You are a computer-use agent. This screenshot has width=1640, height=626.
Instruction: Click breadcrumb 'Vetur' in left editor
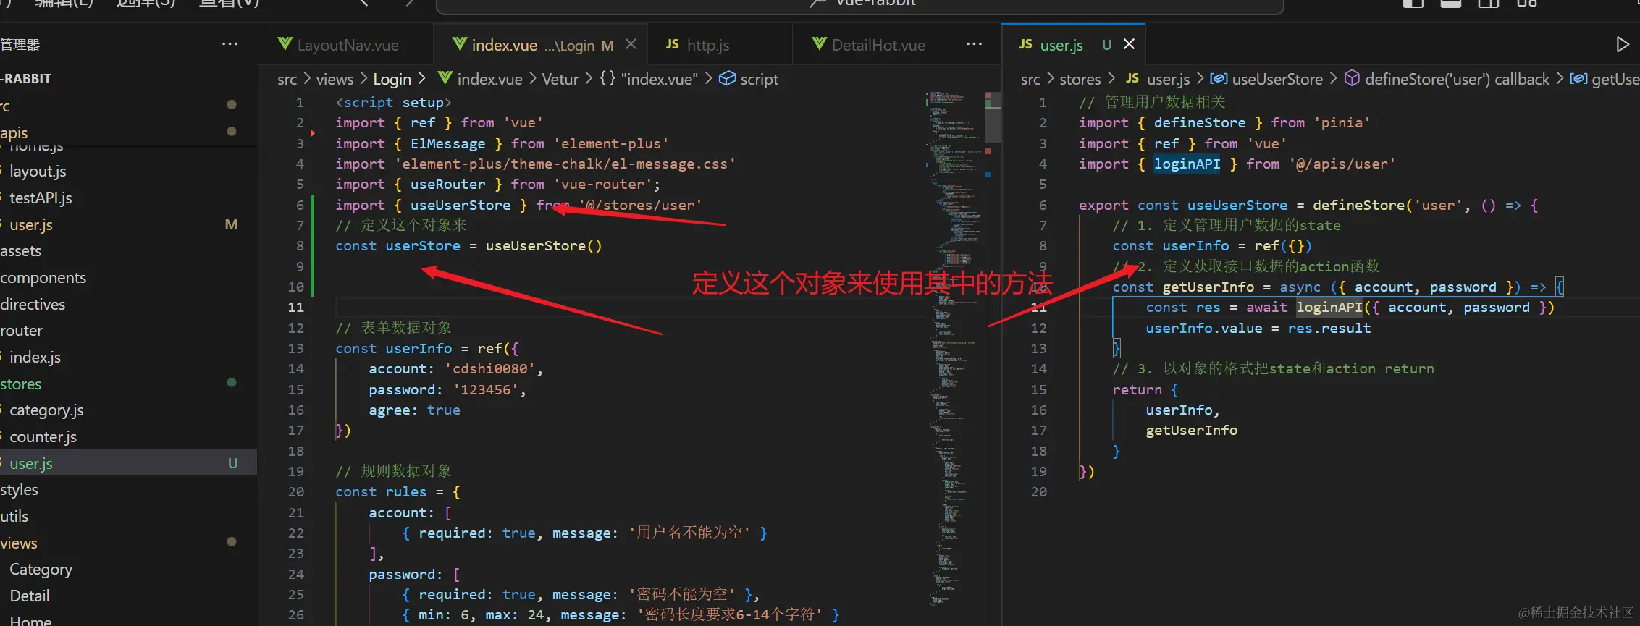tap(560, 79)
